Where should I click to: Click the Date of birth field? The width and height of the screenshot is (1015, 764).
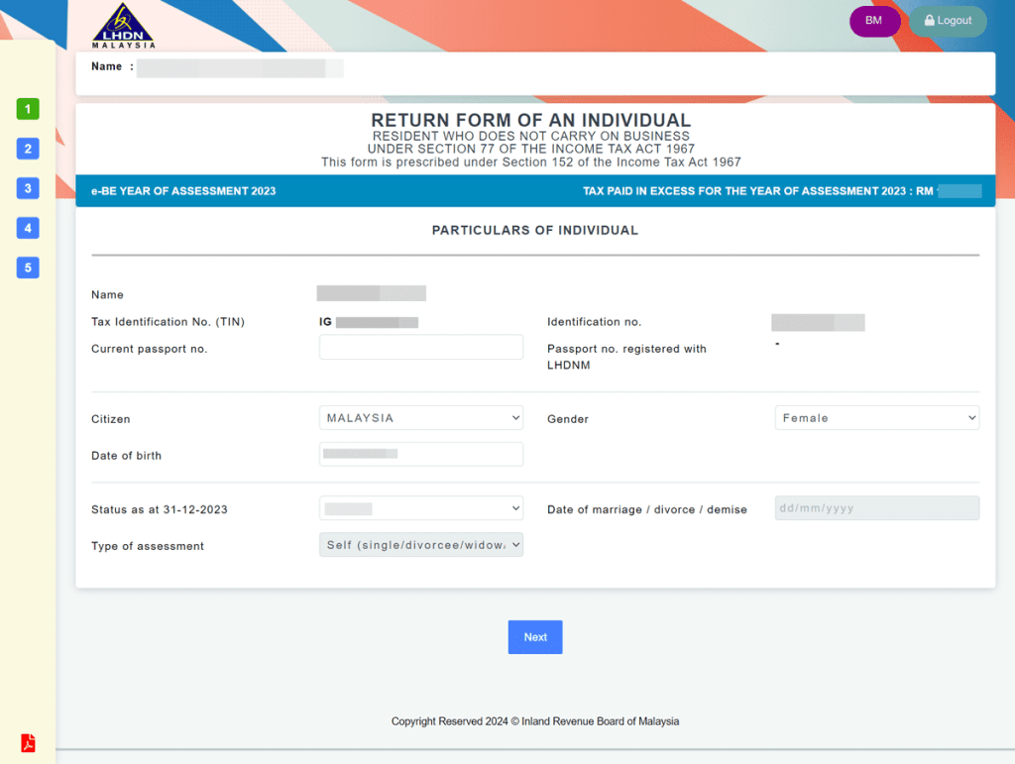(x=420, y=454)
